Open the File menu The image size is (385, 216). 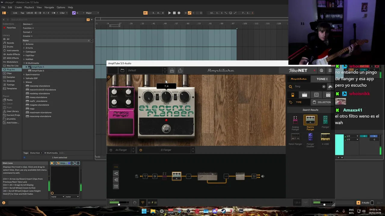click(x=3, y=7)
